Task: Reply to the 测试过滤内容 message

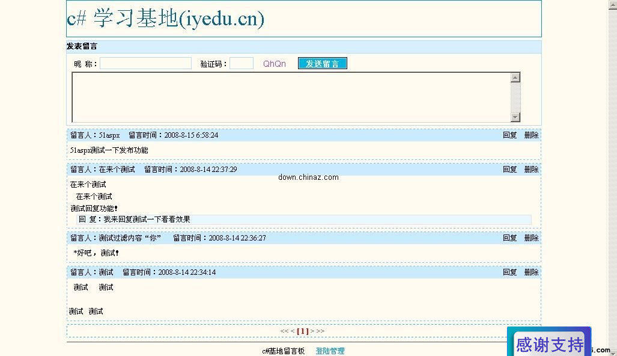Action: [x=509, y=238]
